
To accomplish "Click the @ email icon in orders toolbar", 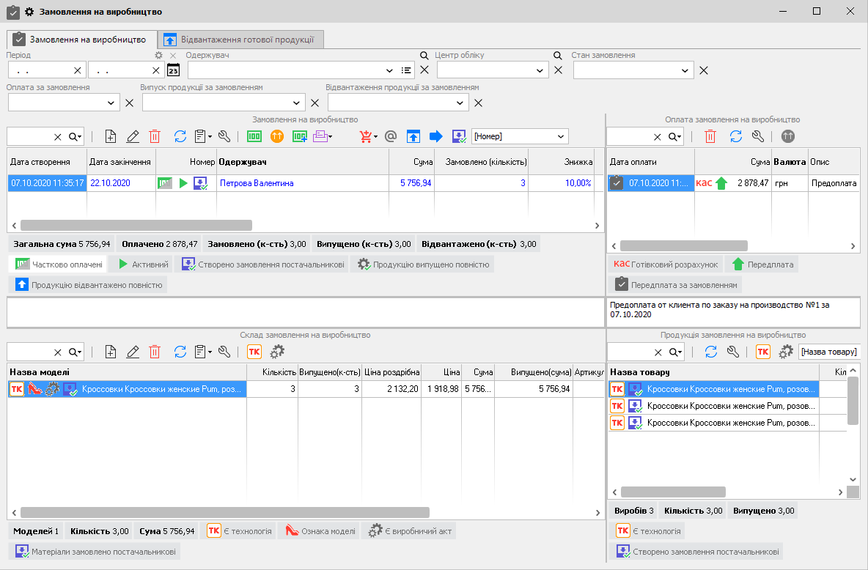I will (391, 136).
